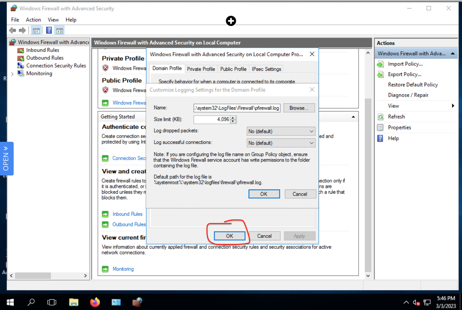Click the Outbound Rules link in overview
The width and height of the screenshot is (462, 310).
pos(129,224)
